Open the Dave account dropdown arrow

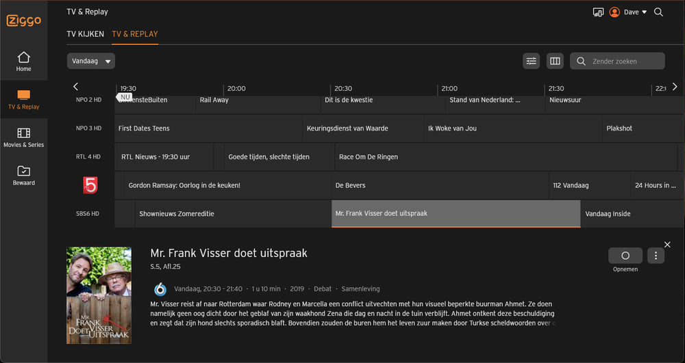(x=644, y=12)
